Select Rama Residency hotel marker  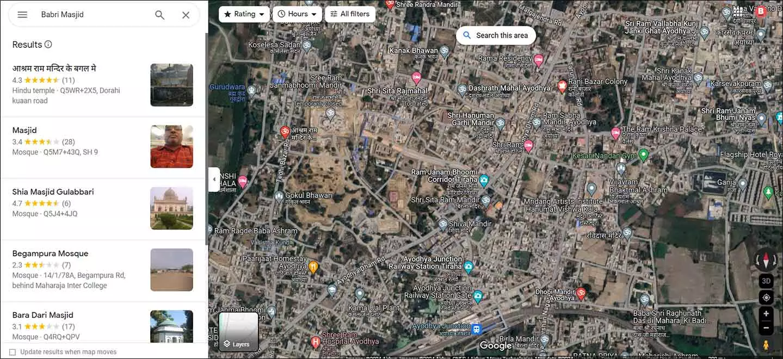(x=539, y=60)
